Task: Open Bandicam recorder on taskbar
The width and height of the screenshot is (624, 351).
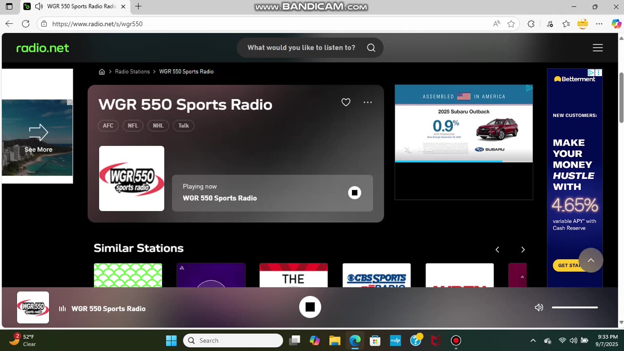Action: (456, 340)
